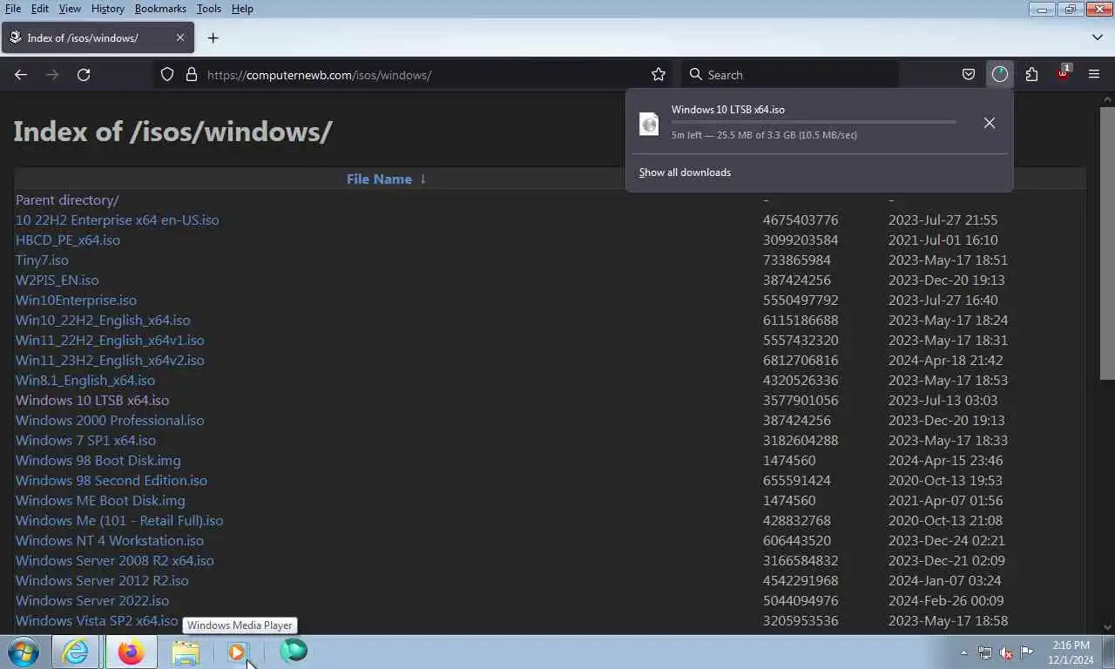Image resolution: width=1115 pixels, height=669 pixels.
Task: Click the green round taskbar app icon
Action: 294,651
